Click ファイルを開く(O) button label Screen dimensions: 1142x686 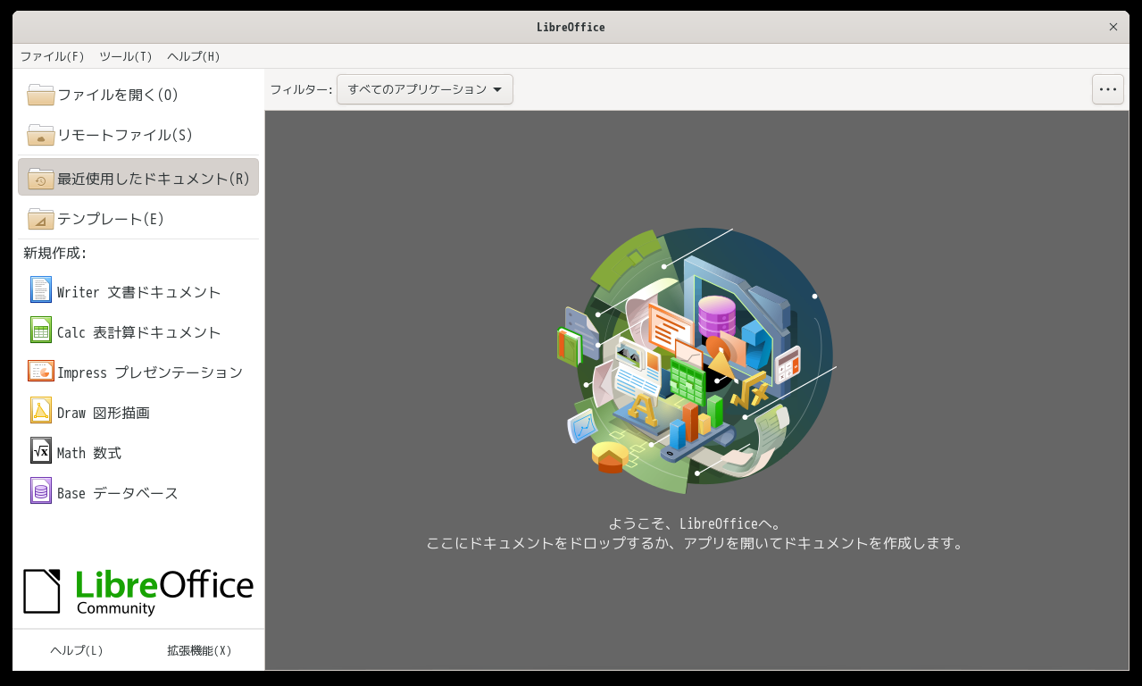point(118,95)
